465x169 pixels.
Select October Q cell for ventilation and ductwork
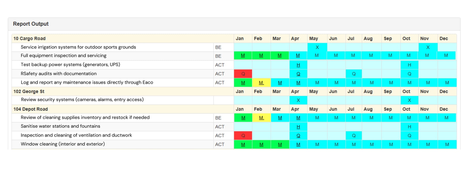tap(409, 136)
